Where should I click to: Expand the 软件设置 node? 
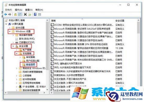(x=10, y=28)
